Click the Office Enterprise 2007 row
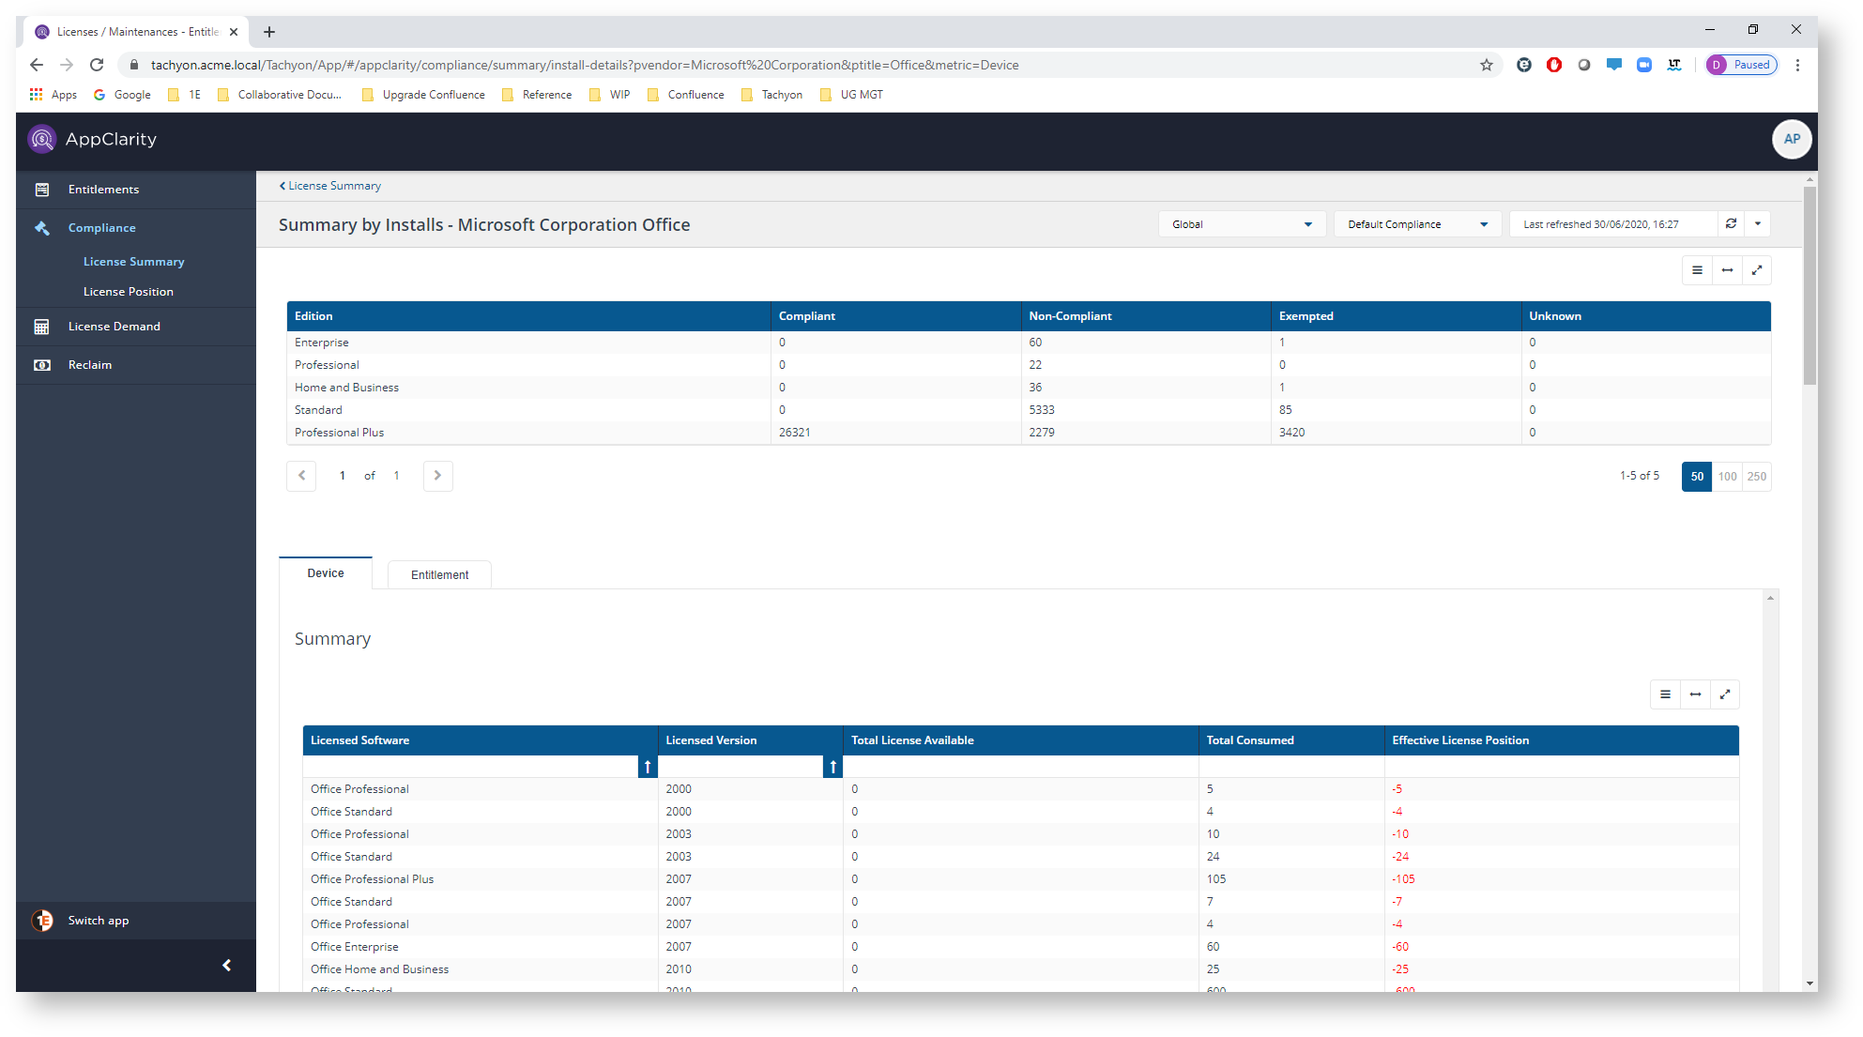This screenshot has width=1863, height=1037. [x=1021, y=947]
